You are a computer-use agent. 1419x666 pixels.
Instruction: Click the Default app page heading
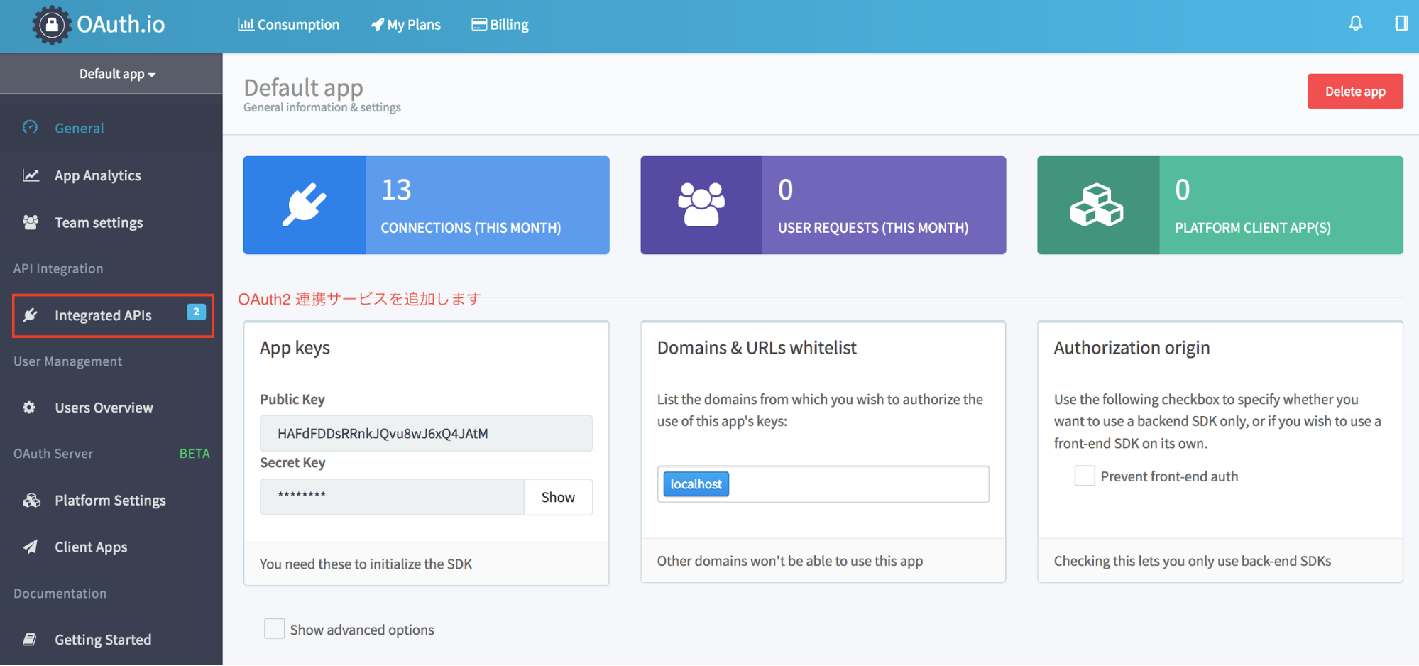303,87
